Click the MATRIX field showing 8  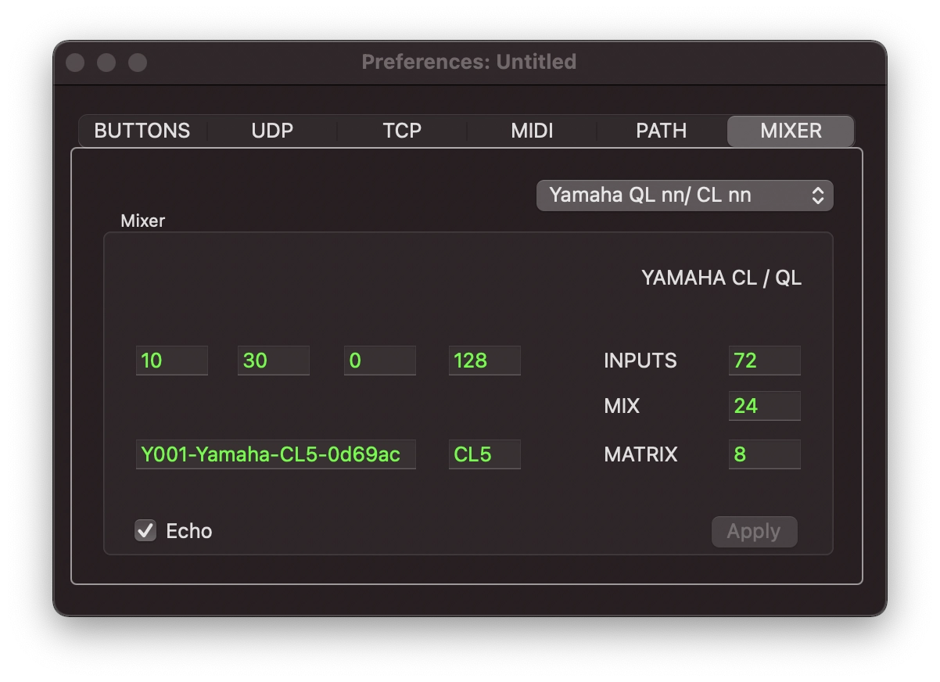tap(765, 454)
